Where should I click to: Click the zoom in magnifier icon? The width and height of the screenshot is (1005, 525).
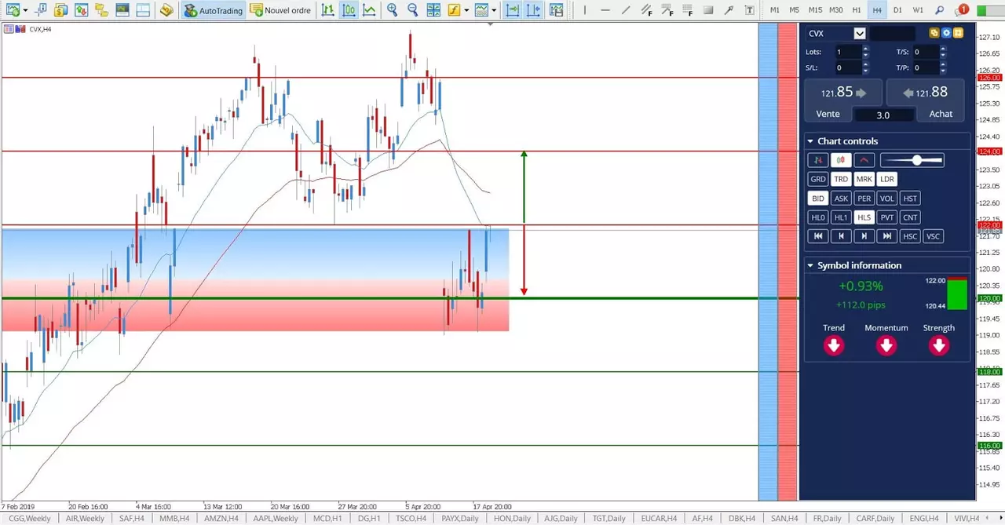tap(392, 10)
